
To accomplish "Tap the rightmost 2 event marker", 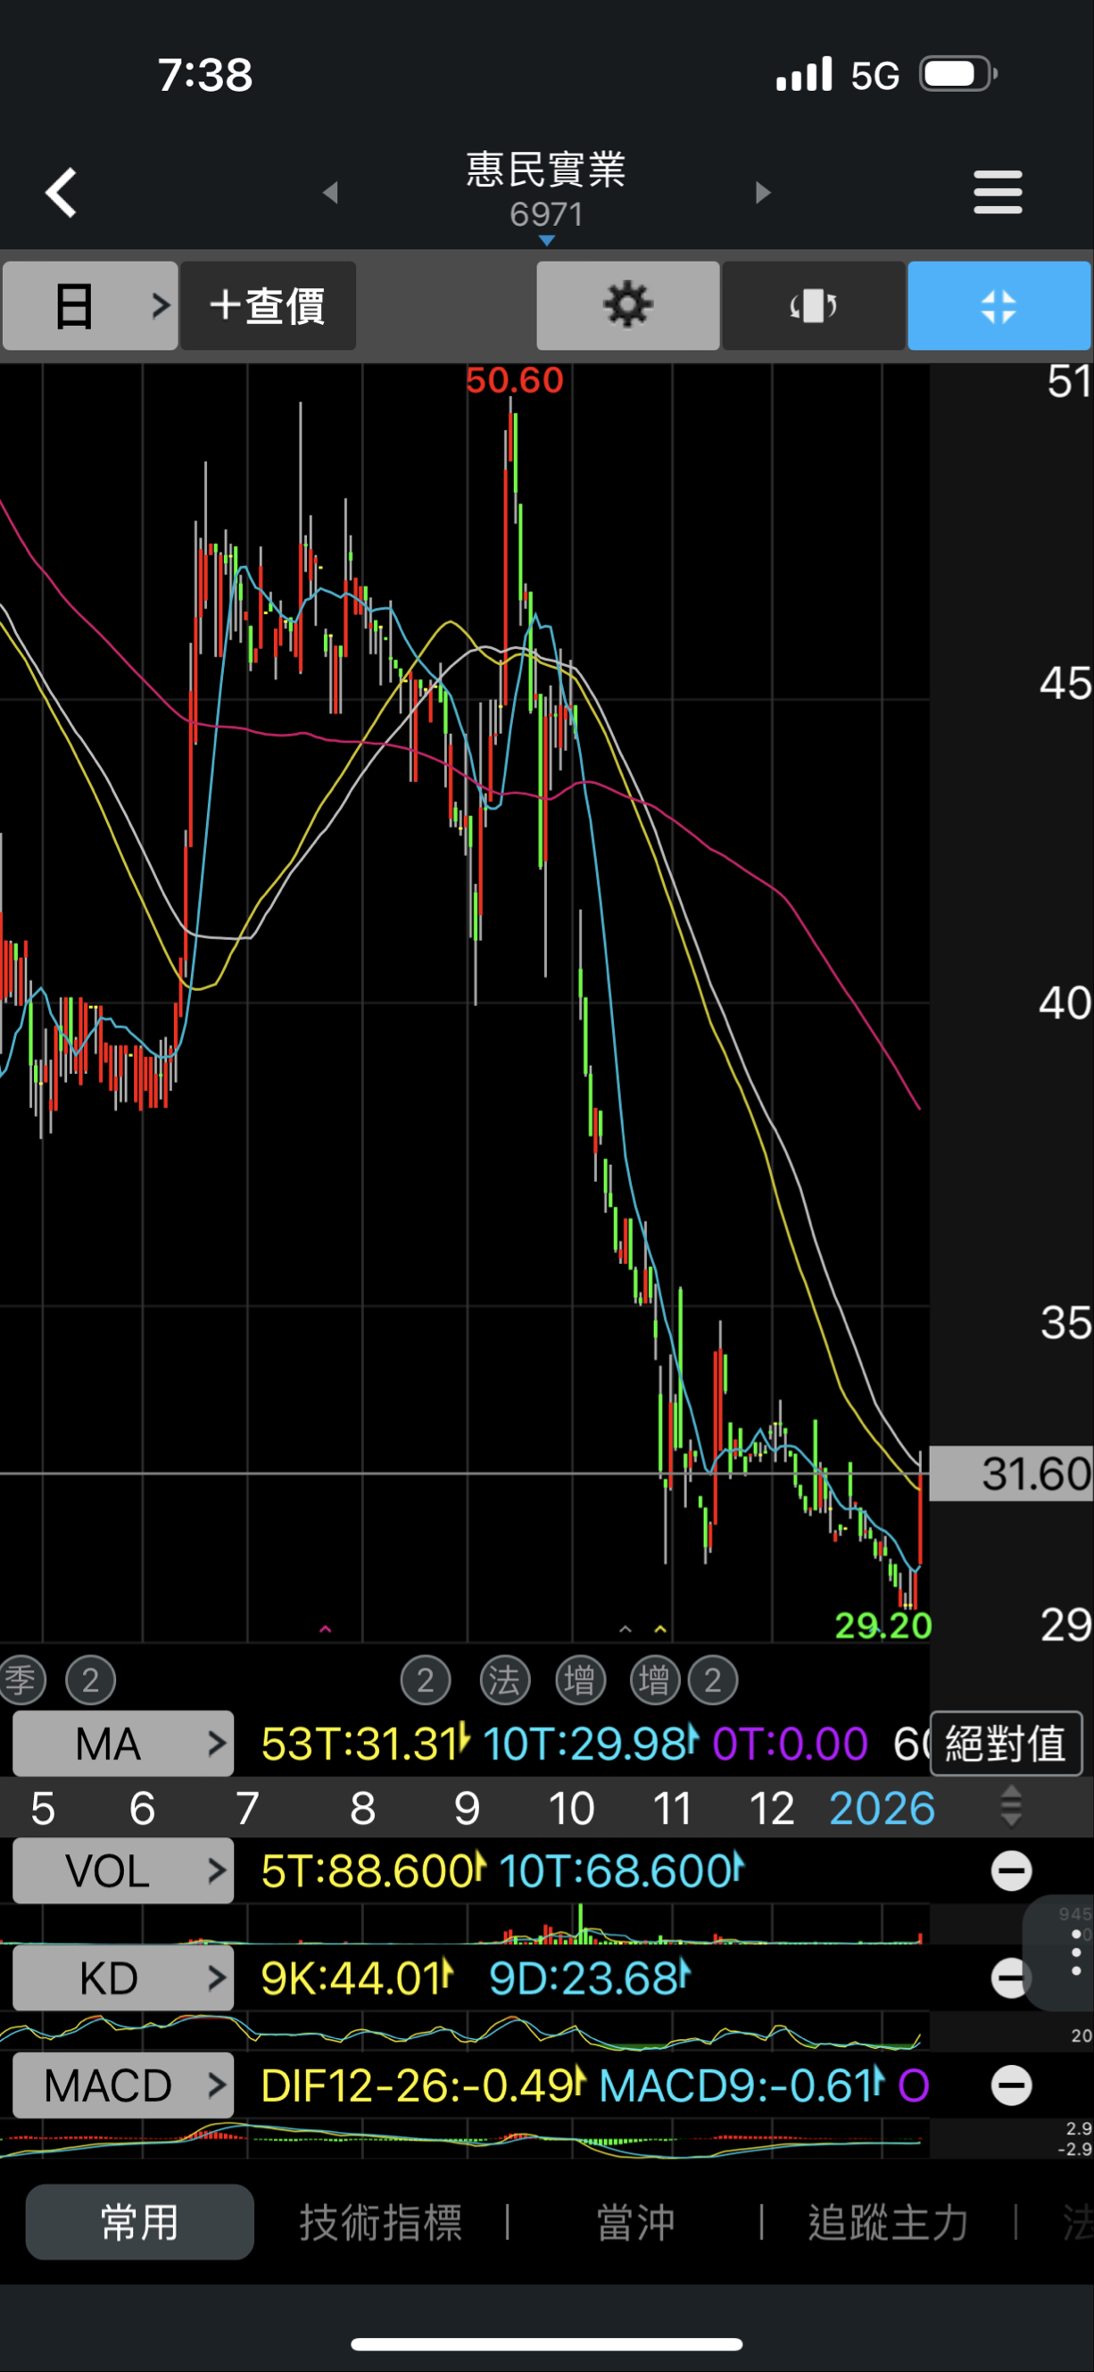I will [713, 1679].
